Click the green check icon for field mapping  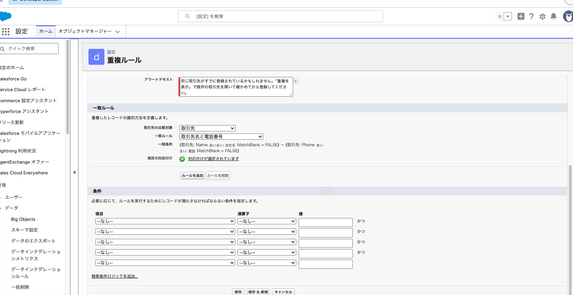point(182,159)
